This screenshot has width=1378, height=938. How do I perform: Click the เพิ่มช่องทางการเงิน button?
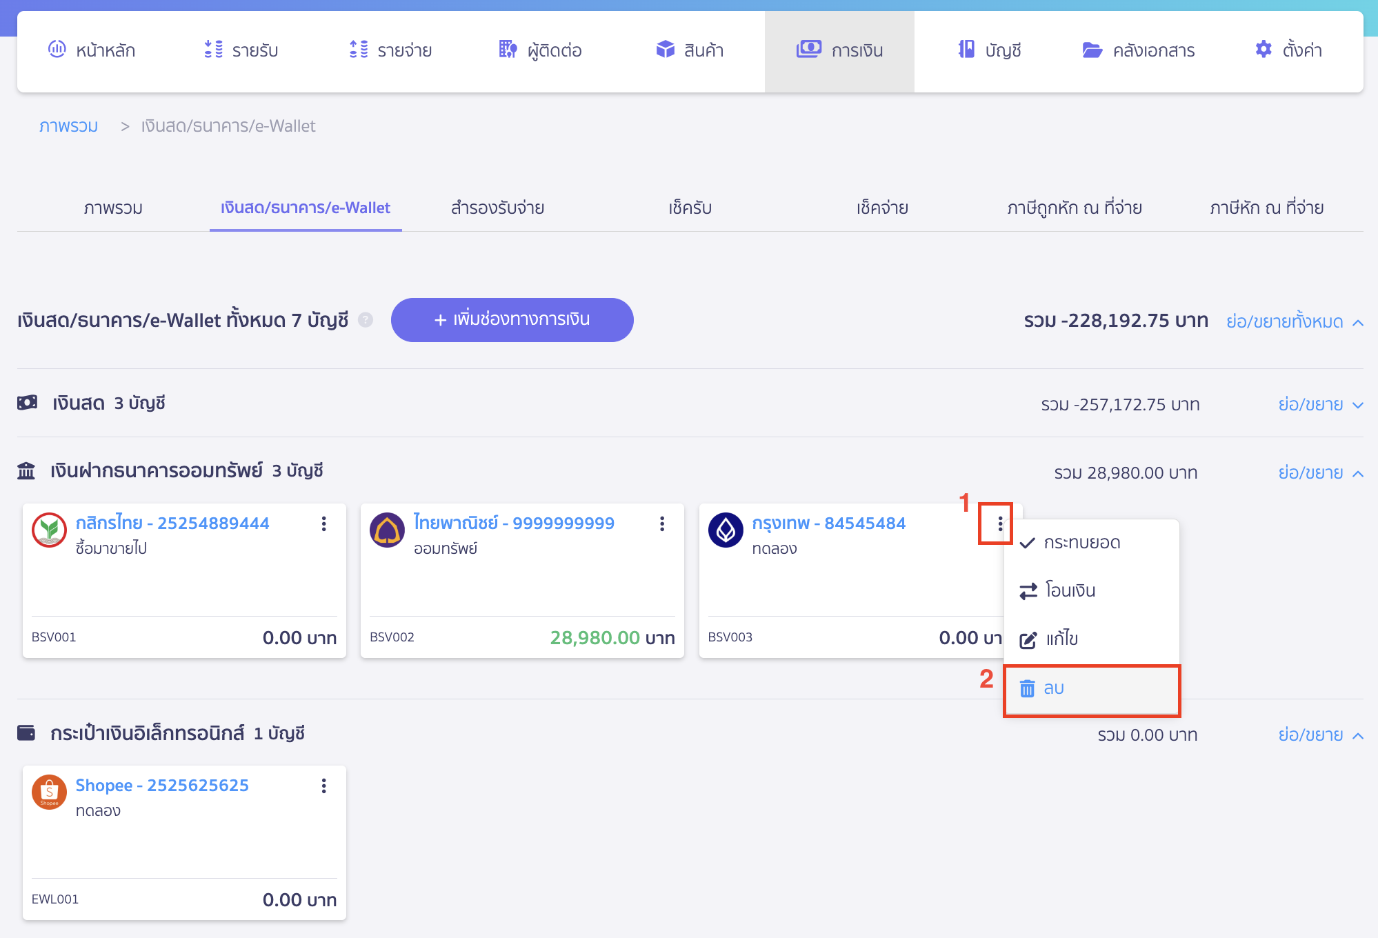tap(512, 320)
